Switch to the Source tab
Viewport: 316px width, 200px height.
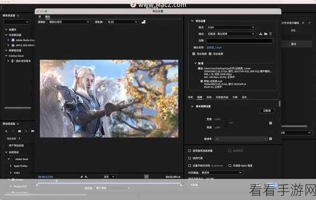click(x=39, y=16)
